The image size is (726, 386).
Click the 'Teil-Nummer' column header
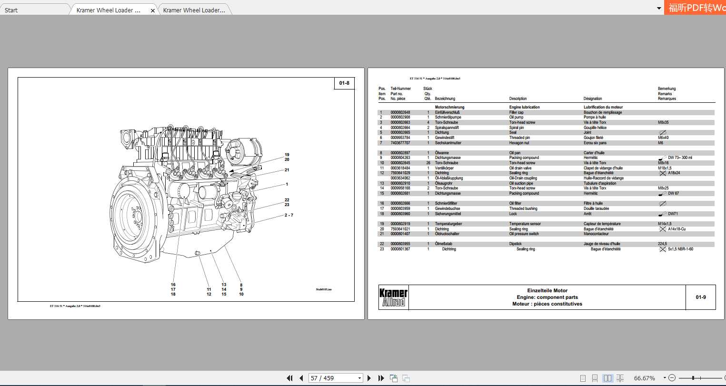click(x=401, y=89)
